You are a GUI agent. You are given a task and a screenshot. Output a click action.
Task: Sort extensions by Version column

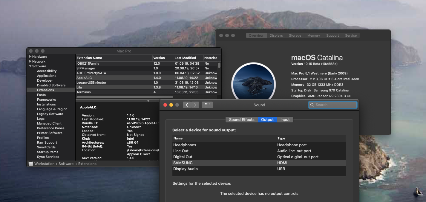click(163, 58)
